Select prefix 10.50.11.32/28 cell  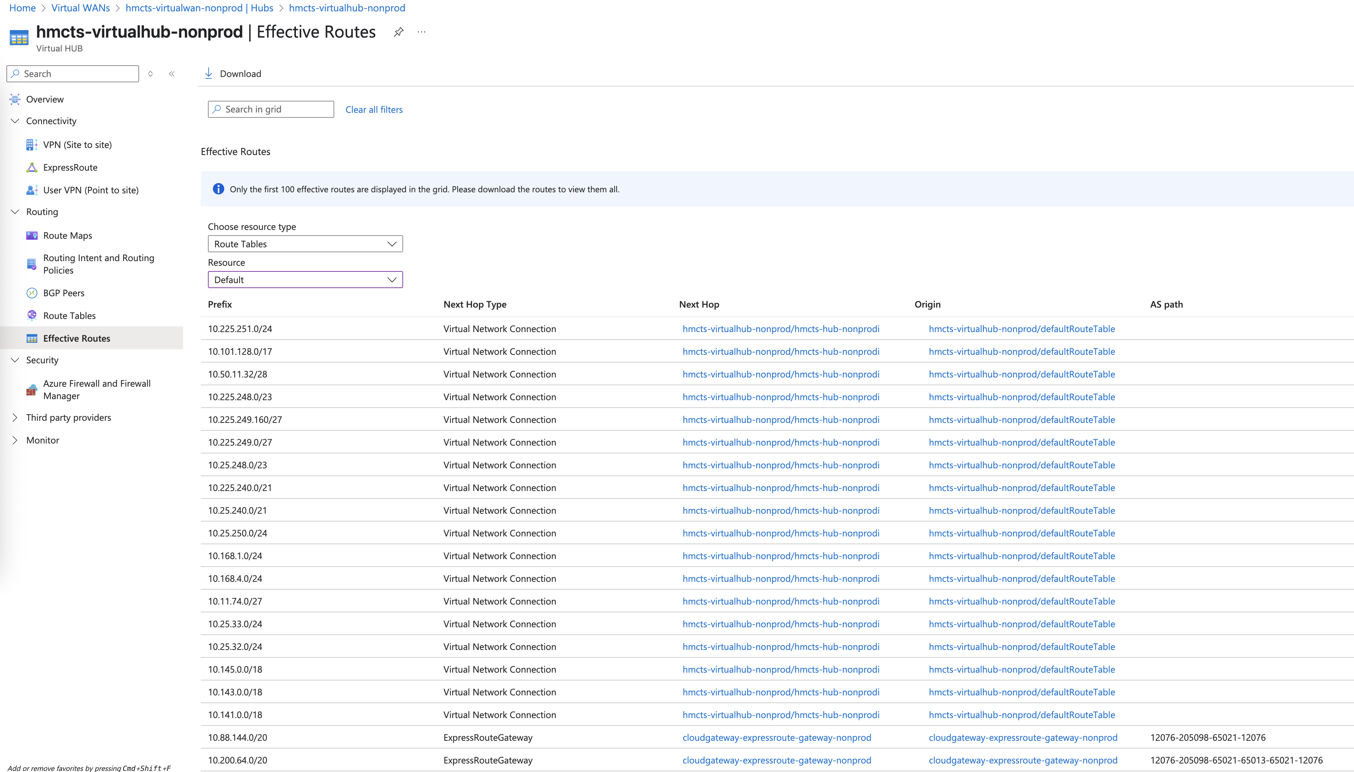click(237, 374)
